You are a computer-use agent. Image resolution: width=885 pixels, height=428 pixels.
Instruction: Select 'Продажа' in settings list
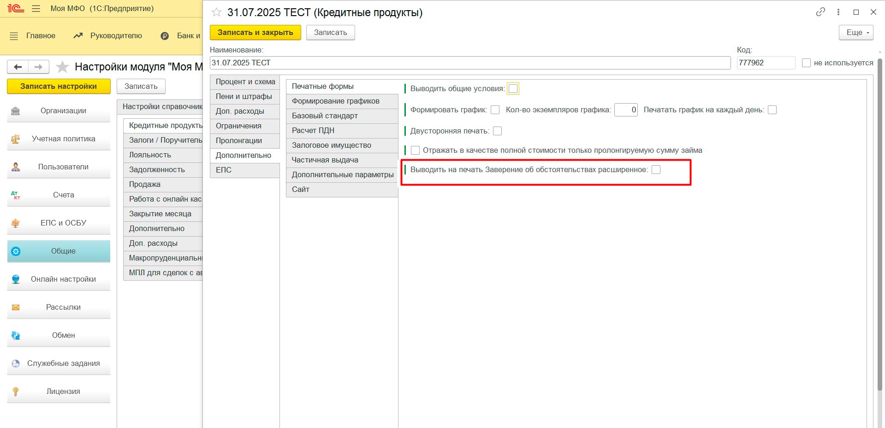click(x=163, y=185)
